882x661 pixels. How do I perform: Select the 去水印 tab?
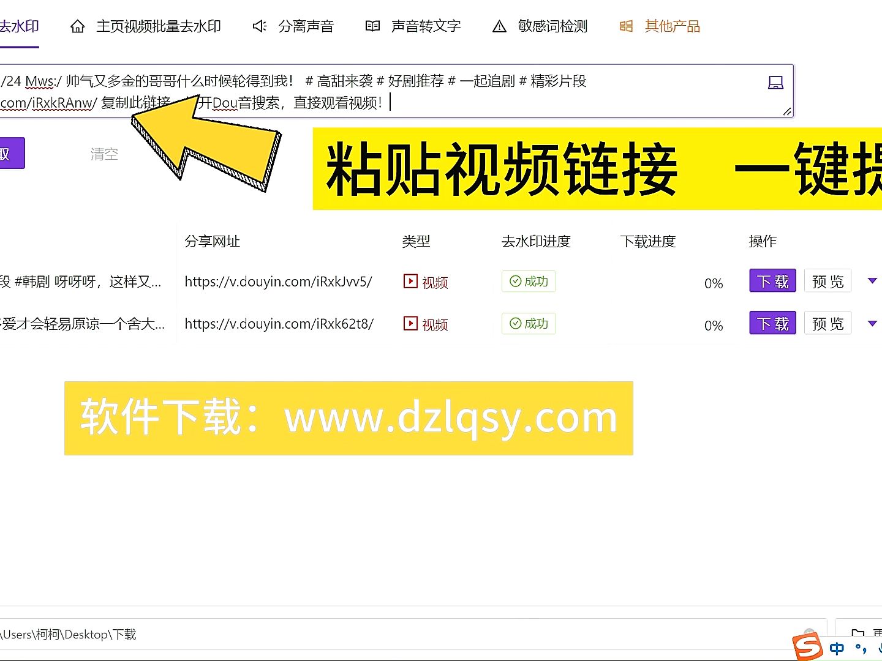19,26
